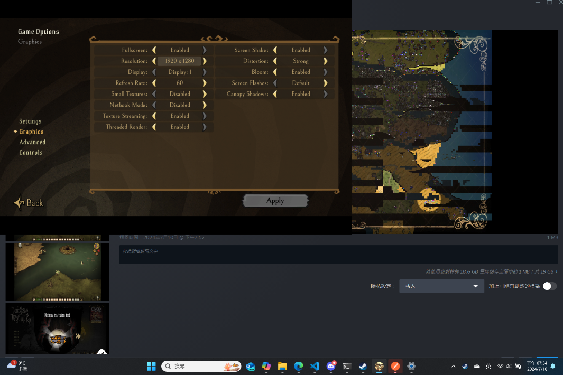Open the notification bell icon
Screen dimensions: 563x375
553,367
